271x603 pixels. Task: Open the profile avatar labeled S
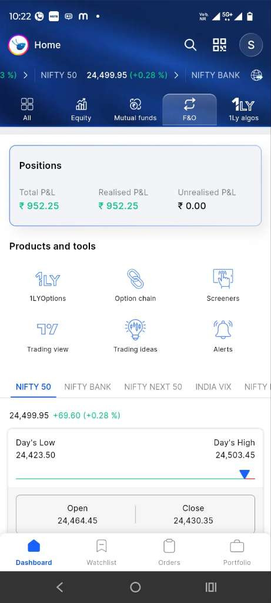(251, 45)
